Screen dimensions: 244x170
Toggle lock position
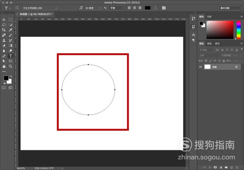pos(215,61)
